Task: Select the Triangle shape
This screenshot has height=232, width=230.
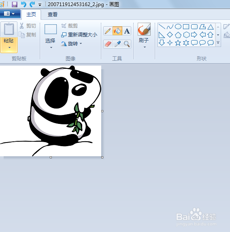Action: 211,27
